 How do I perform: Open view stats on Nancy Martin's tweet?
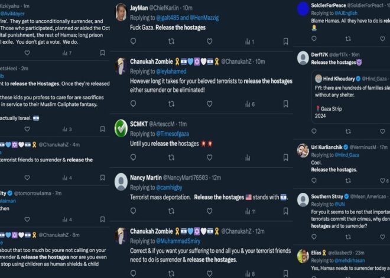pyautogui.click(x=249, y=211)
